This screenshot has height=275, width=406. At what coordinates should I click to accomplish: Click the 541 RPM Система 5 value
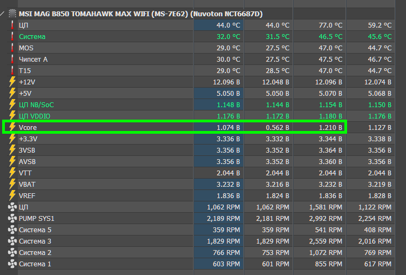(329, 230)
